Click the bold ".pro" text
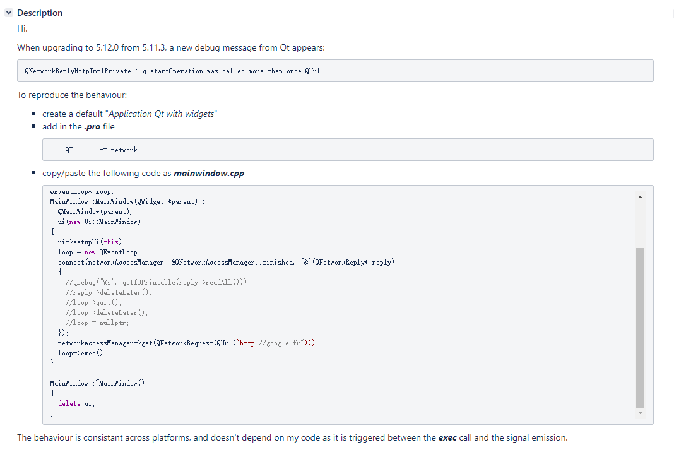The width and height of the screenshot is (674, 452). pyautogui.click(x=92, y=126)
